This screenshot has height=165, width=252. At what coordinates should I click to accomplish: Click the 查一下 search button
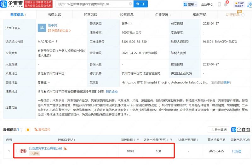tap(140, 4)
